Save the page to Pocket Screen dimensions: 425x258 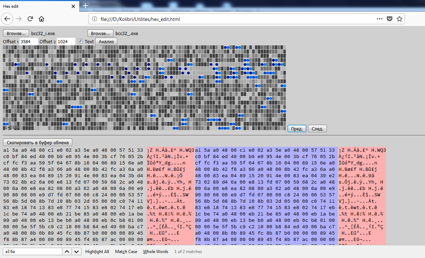[390, 19]
